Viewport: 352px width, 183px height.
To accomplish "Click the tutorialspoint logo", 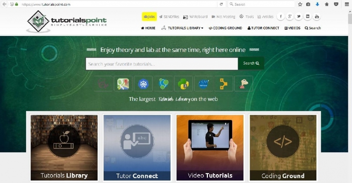I will pos(67,22).
